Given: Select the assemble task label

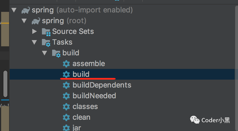Looking at the screenshot, I should coord(89,64).
